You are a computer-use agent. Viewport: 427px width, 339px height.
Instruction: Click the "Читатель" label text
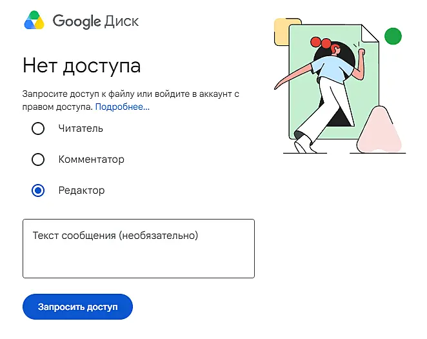(81, 128)
